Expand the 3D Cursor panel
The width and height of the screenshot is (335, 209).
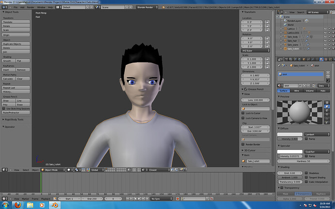pyautogui.click(x=249, y=150)
